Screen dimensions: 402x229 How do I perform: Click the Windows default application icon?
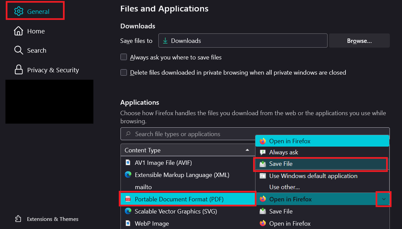point(262,176)
